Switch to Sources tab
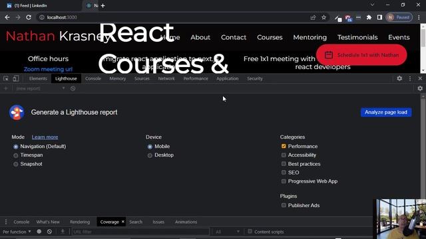Image resolution: width=426 pixels, height=239 pixels. coord(142,78)
